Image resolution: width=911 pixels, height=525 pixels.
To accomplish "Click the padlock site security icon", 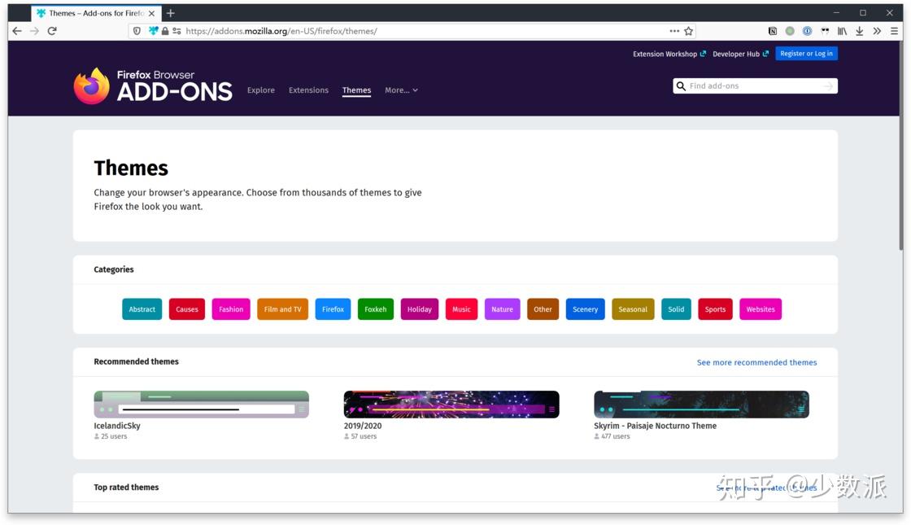I will pyautogui.click(x=166, y=31).
